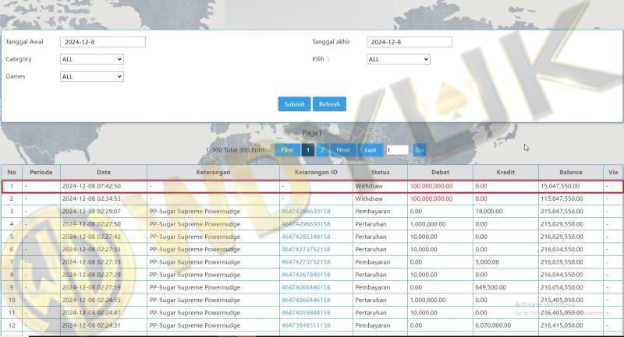Click the Refresh button

pos(329,104)
